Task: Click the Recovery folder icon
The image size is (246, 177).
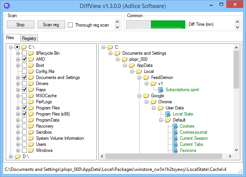Action: coord(31,126)
